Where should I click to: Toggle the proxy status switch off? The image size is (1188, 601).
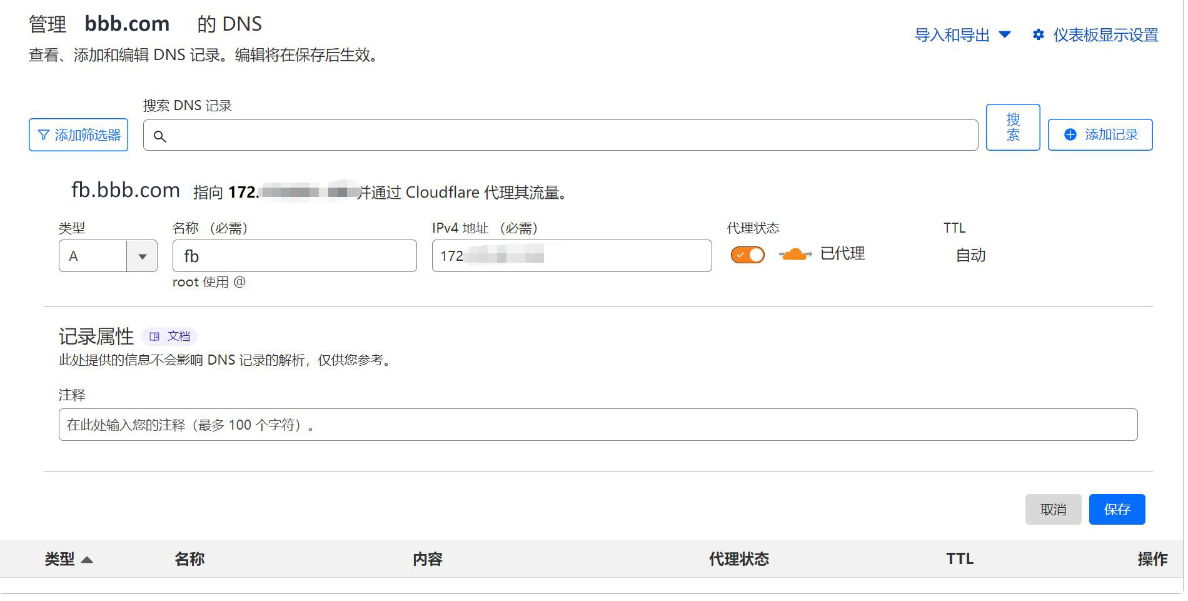pyautogui.click(x=747, y=255)
